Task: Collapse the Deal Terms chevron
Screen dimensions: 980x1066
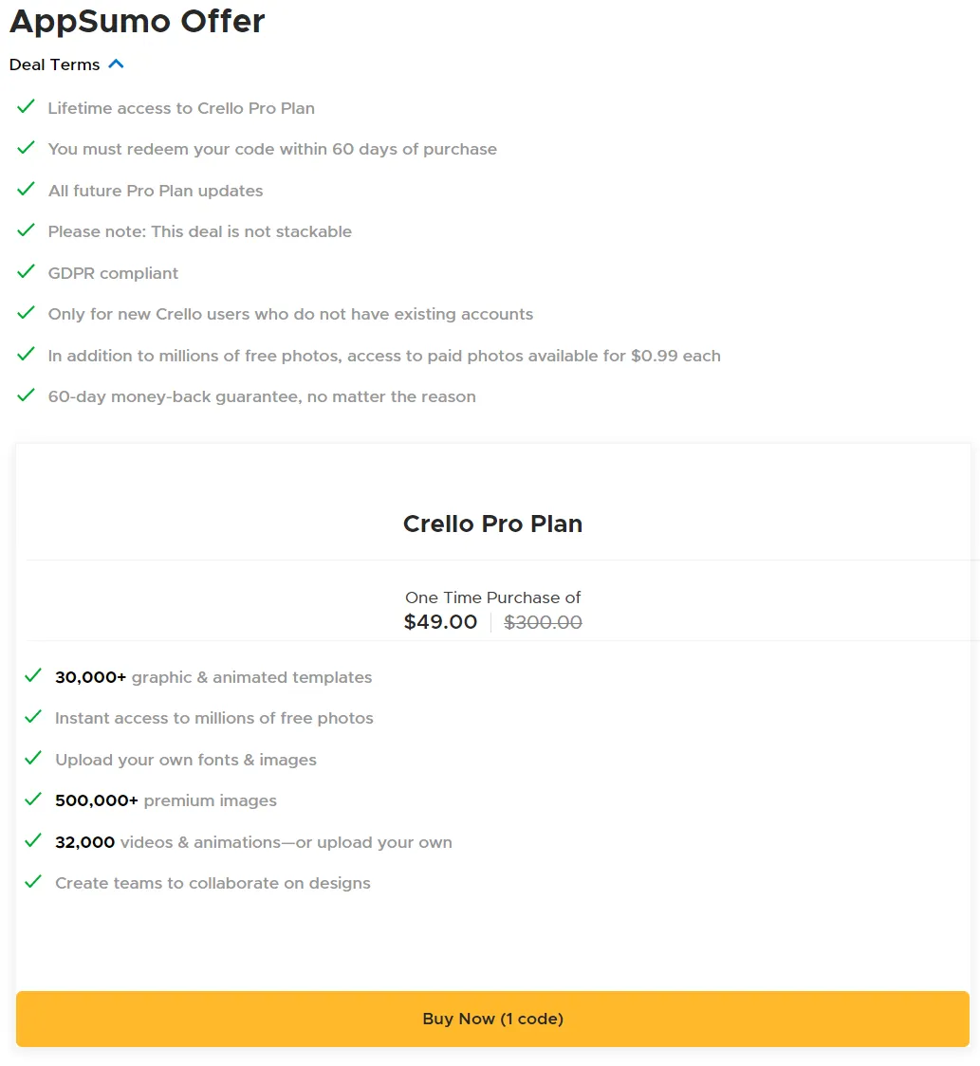Action: click(117, 64)
